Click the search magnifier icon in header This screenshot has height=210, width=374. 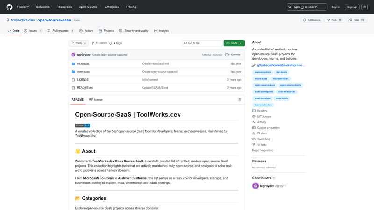290,7
